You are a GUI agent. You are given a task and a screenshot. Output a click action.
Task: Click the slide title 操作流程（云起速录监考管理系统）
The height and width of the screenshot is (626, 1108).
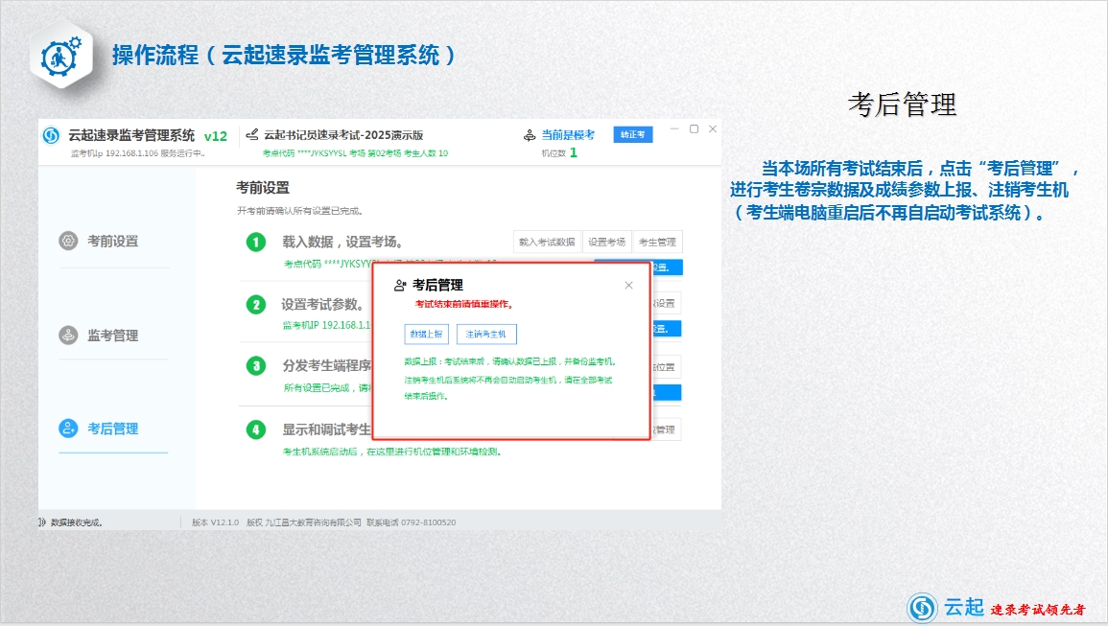click(284, 55)
